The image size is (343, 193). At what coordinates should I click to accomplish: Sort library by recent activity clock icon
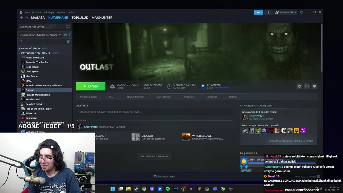[65, 35]
